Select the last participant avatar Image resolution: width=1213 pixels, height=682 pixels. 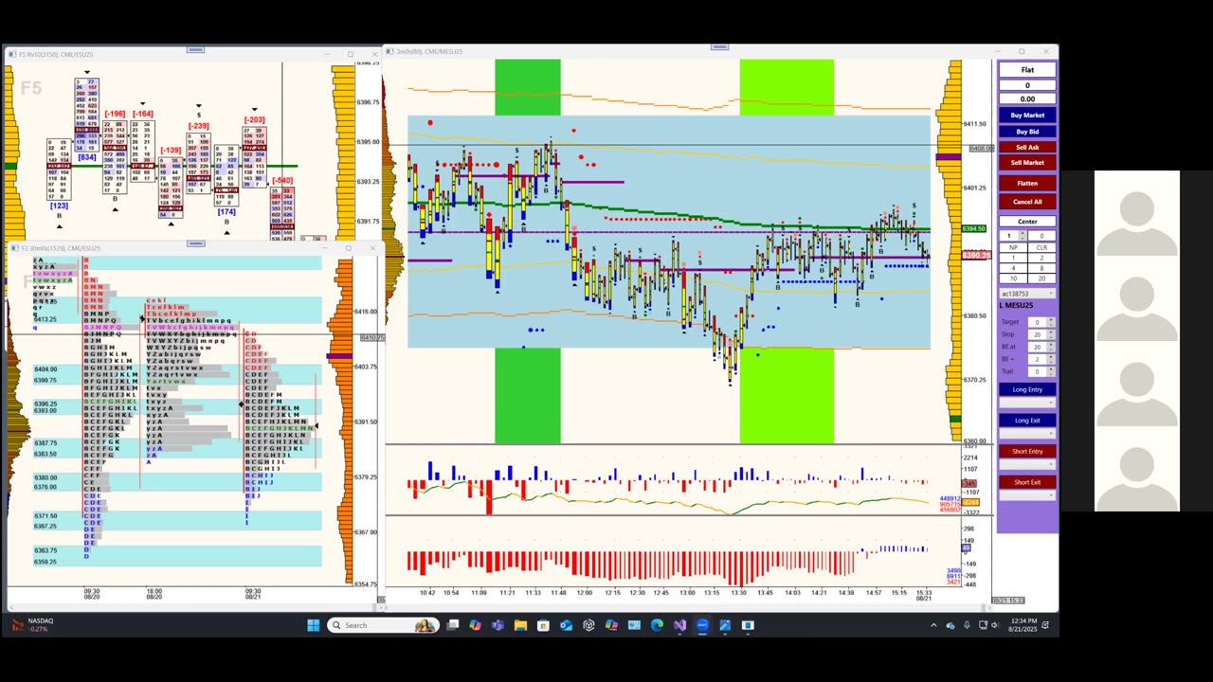coord(1136,471)
